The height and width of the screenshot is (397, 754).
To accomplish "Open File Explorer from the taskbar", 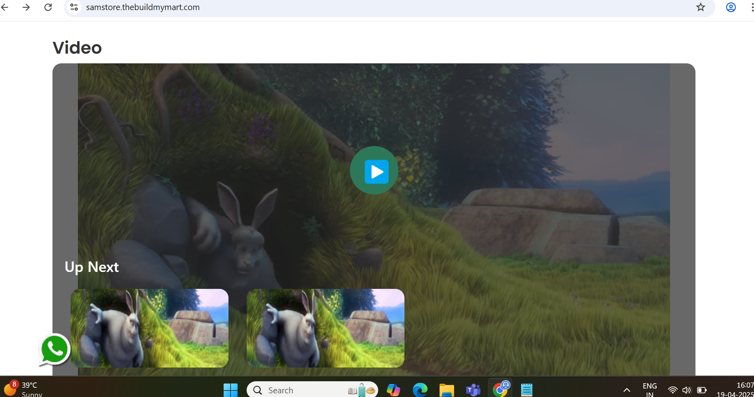I will click(447, 390).
